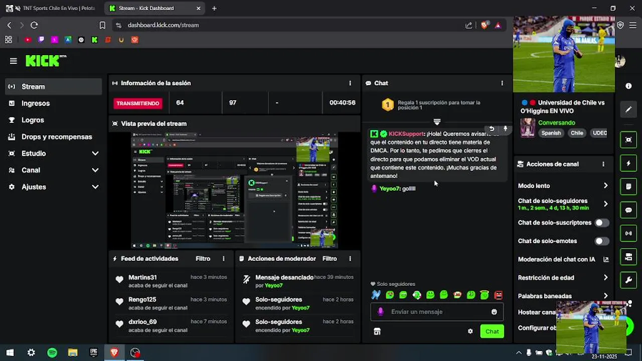The height and width of the screenshot is (361, 642).
Task: Click the reply arrow on KICKSupport message
Action: 492,129
